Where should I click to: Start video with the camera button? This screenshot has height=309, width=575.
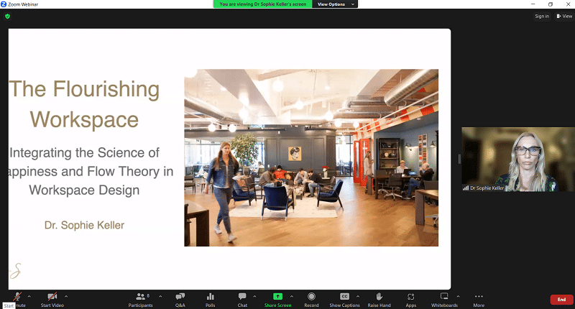(x=52, y=297)
